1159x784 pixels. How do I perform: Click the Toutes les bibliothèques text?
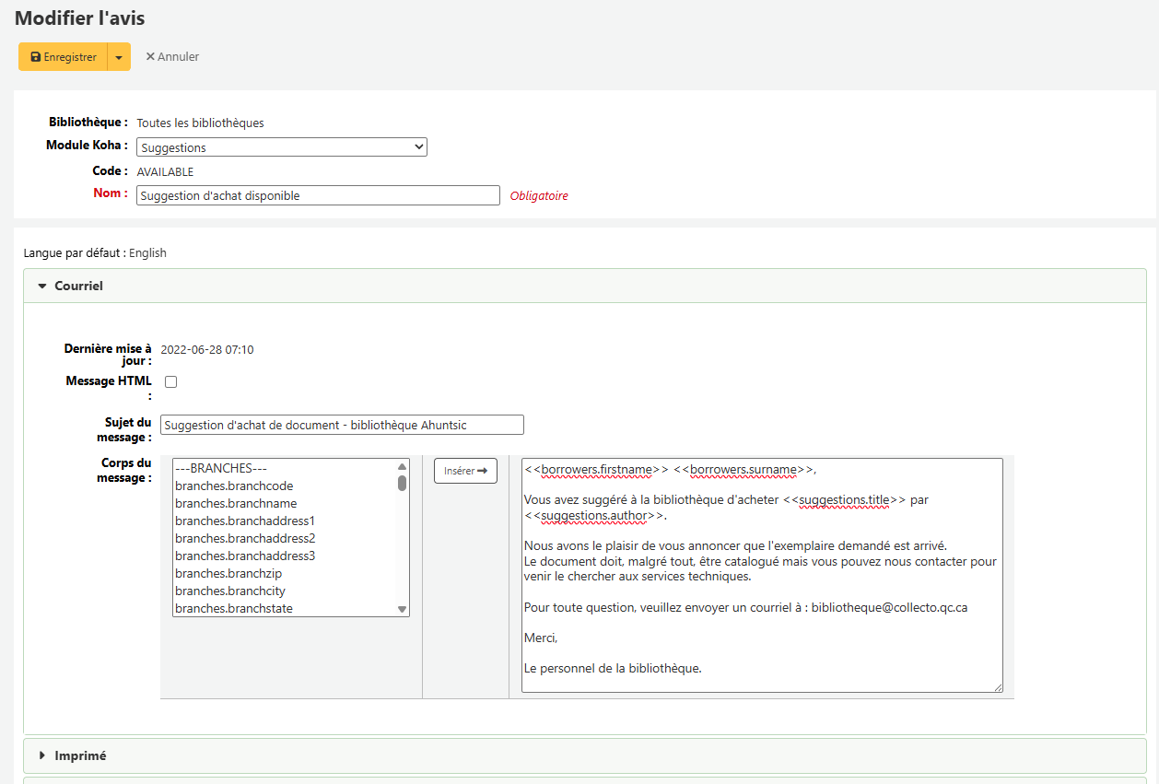click(x=200, y=123)
